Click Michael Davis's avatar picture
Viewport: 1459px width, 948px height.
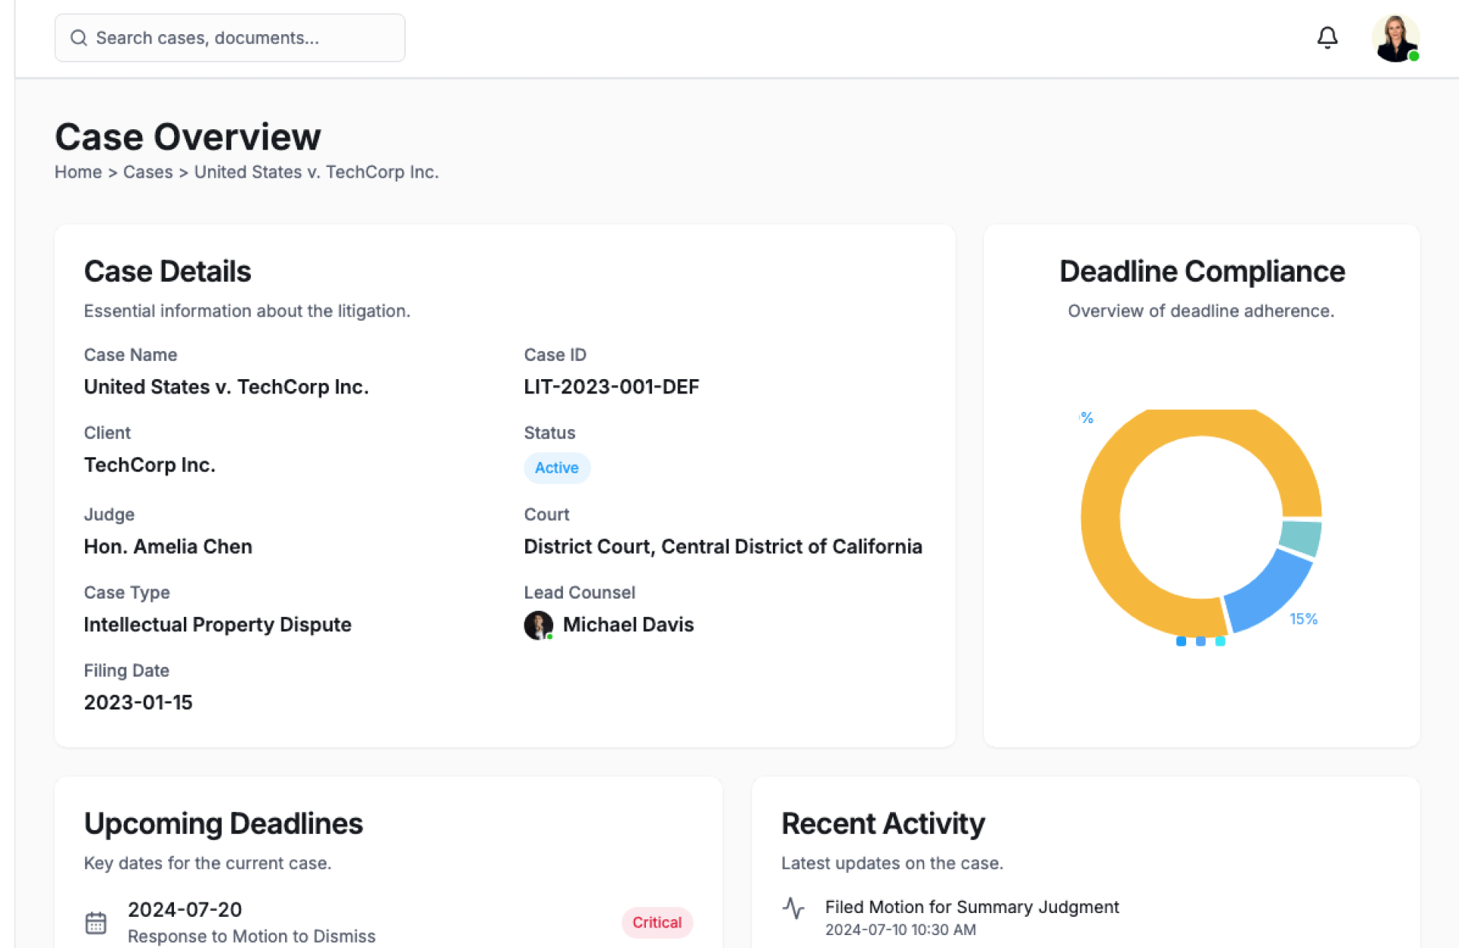[538, 625]
